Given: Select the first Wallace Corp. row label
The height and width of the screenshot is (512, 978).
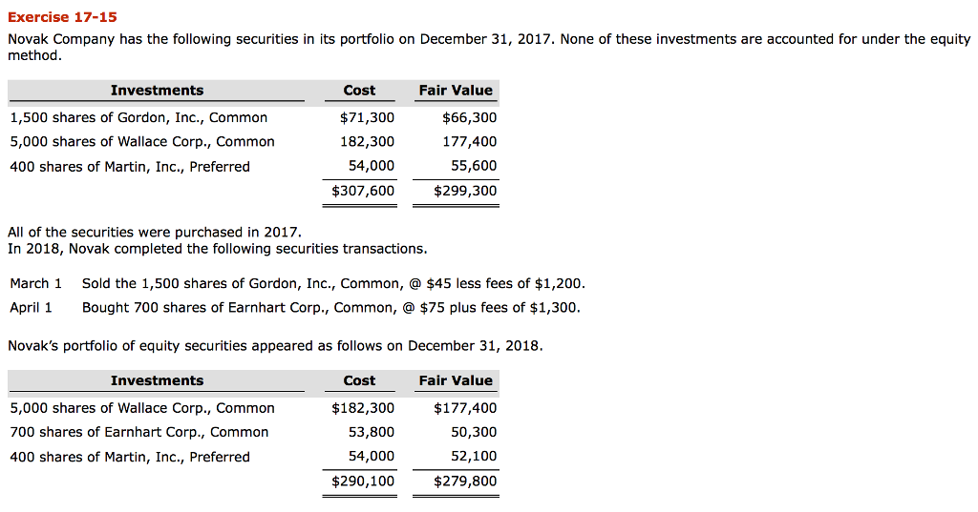Looking at the screenshot, I should pos(142,142).
